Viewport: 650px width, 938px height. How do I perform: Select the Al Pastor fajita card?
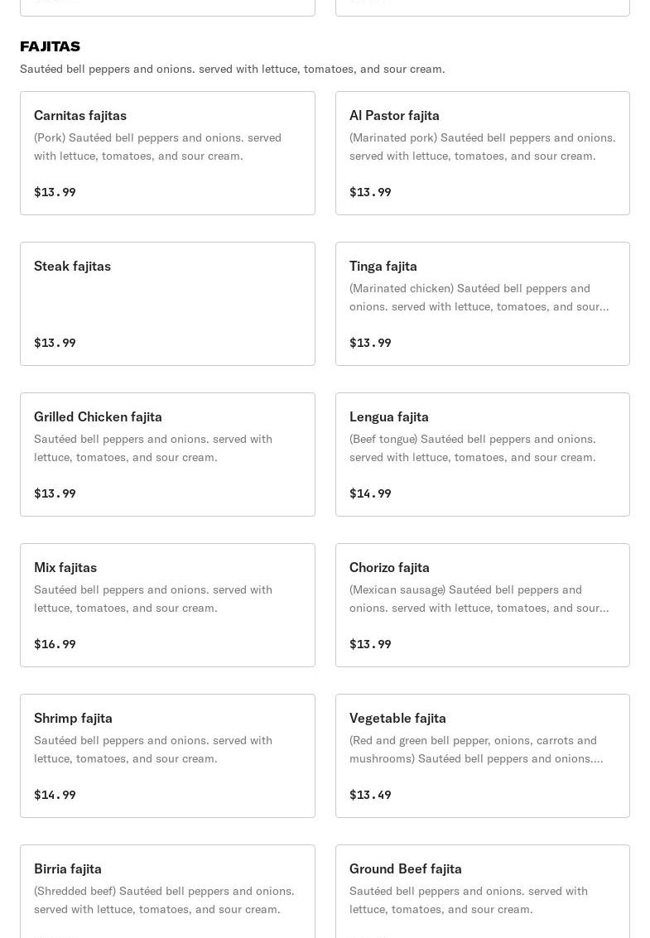coord(482,153)
